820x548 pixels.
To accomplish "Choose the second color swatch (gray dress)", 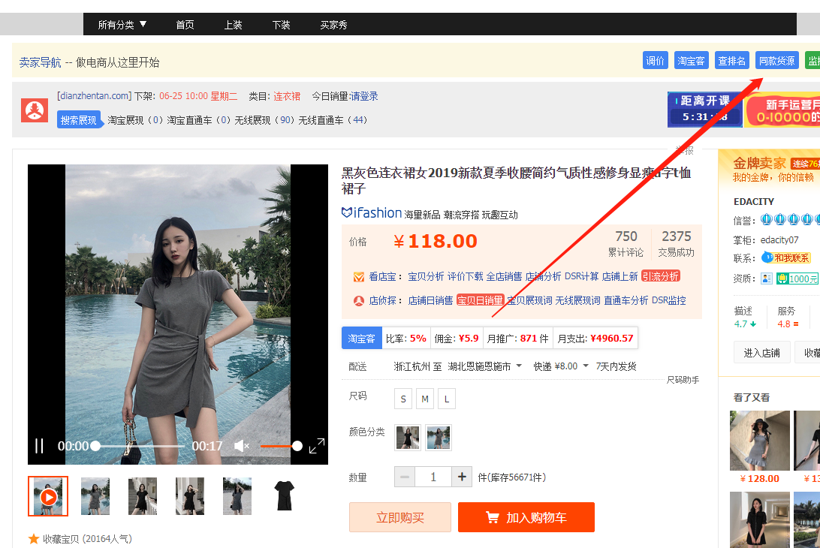I will [x=439, y=437].
